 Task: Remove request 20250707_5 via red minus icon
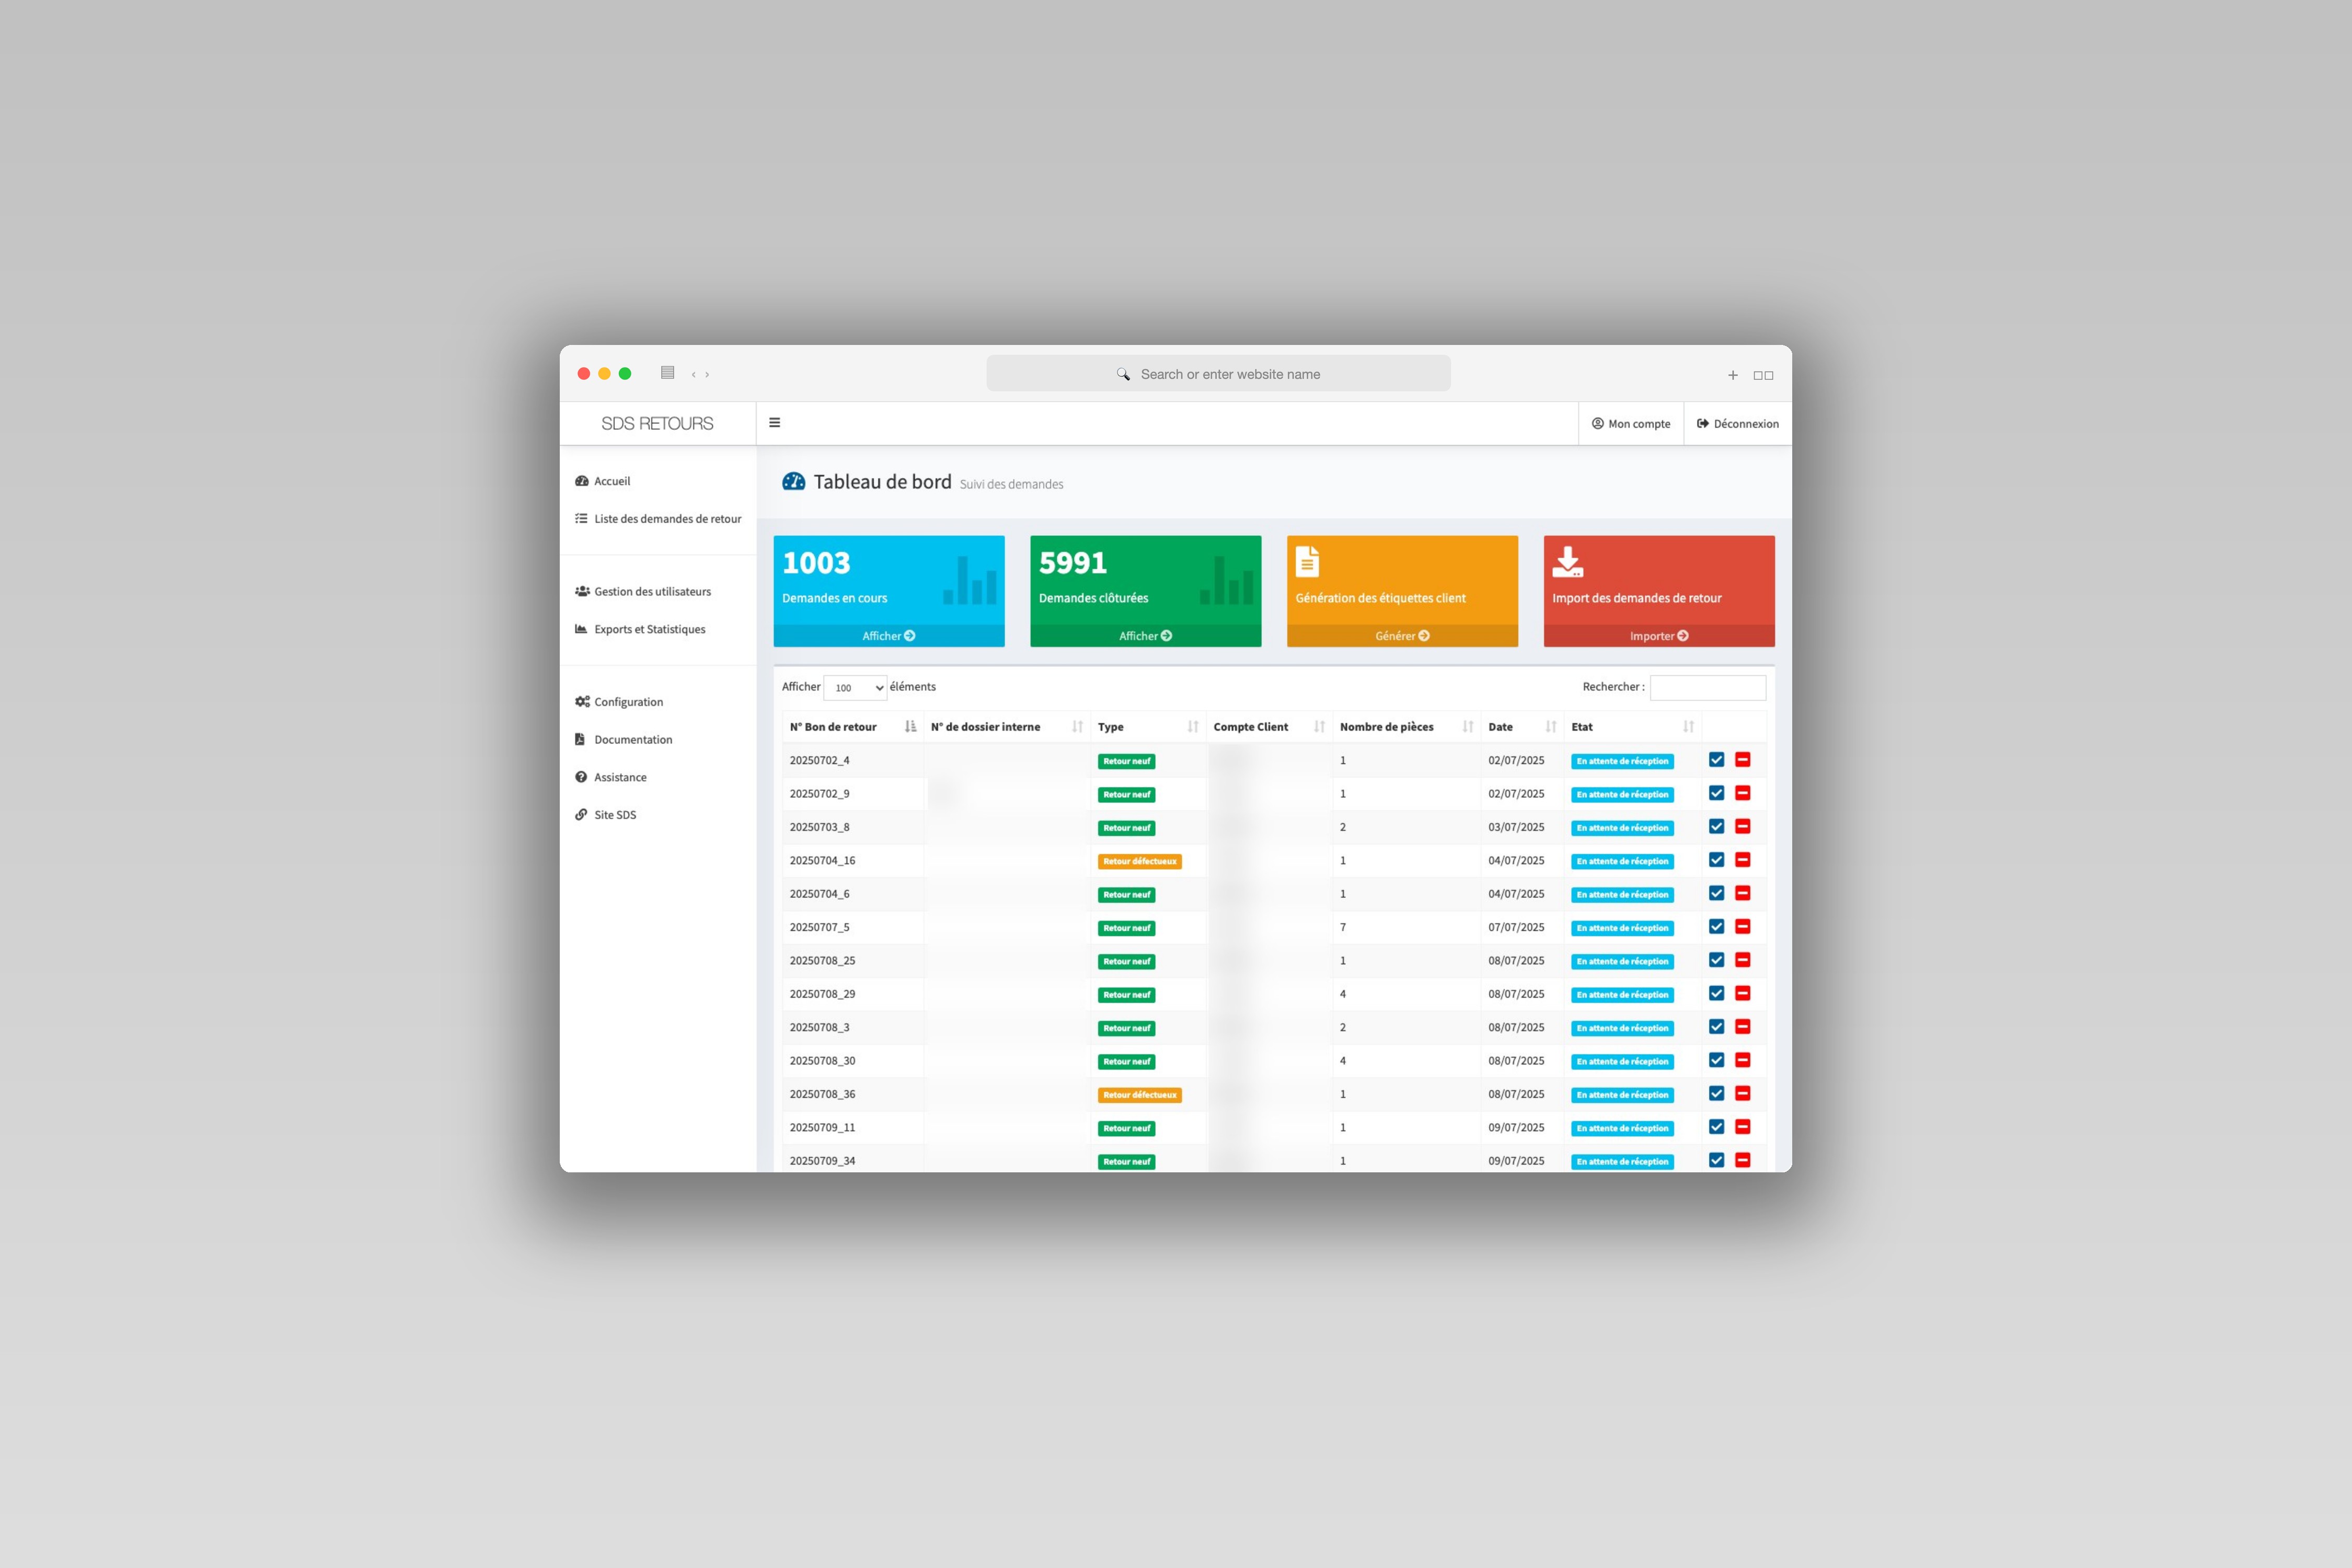coord(1742,927)
